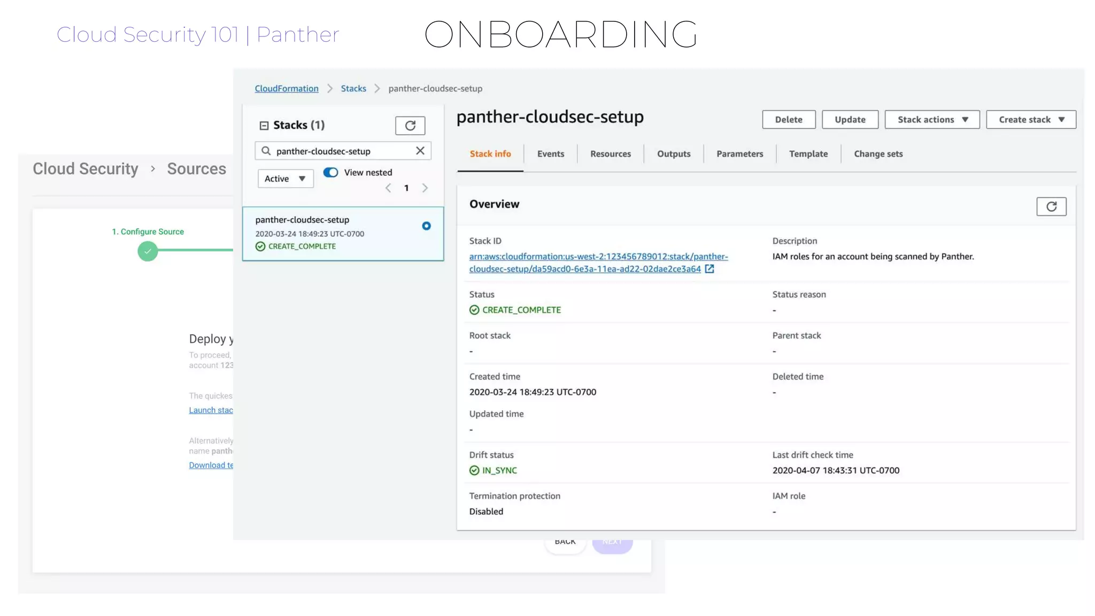Open the Stack actions dropdown
The image size is (1095, 616).
pyautogui.click(x=932, y=119)
